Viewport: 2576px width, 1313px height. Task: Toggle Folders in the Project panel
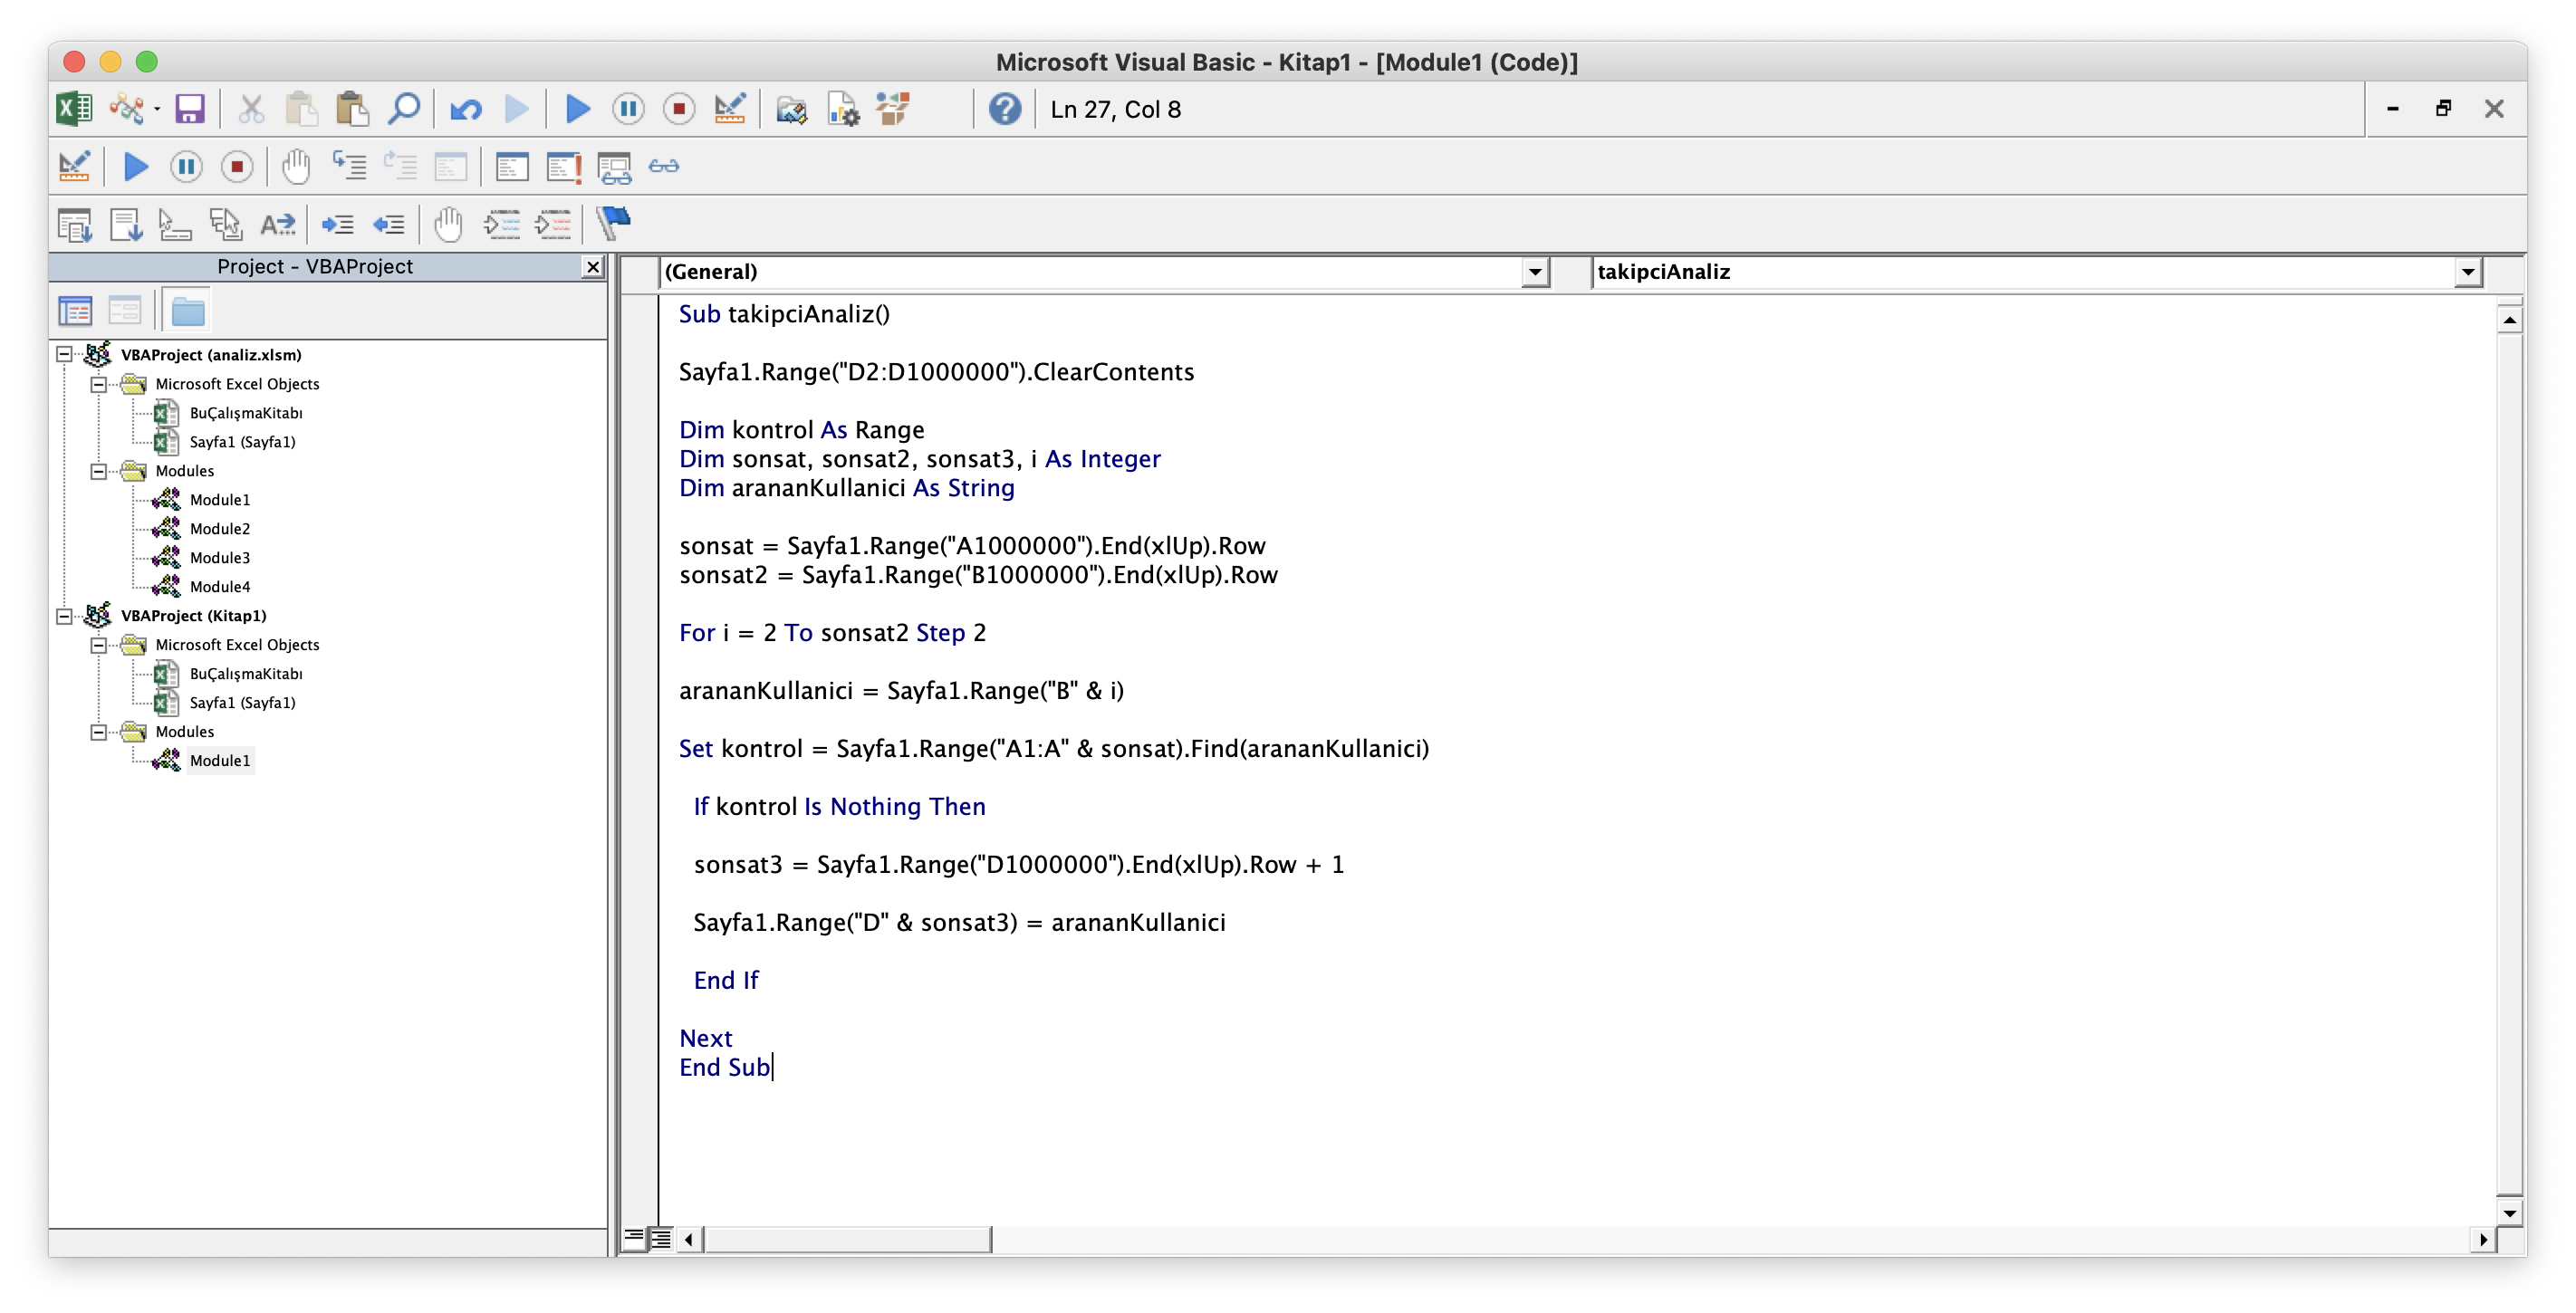[188, 311]
